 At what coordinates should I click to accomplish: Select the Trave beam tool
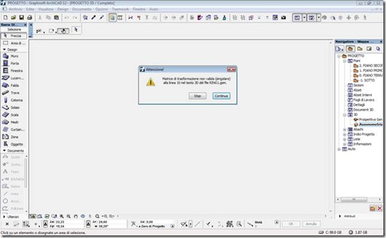(14, 93)
